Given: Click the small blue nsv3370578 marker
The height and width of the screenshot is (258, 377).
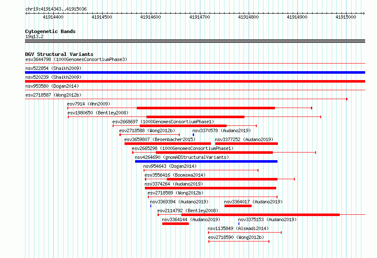Looking at the screenshot, I should pos(193,135).
